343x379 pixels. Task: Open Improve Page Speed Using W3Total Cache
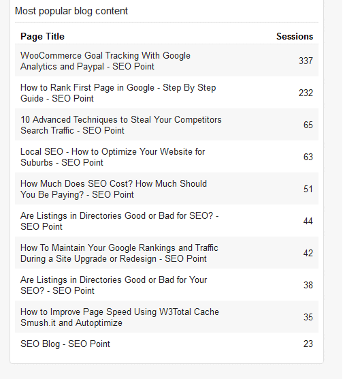167,317
